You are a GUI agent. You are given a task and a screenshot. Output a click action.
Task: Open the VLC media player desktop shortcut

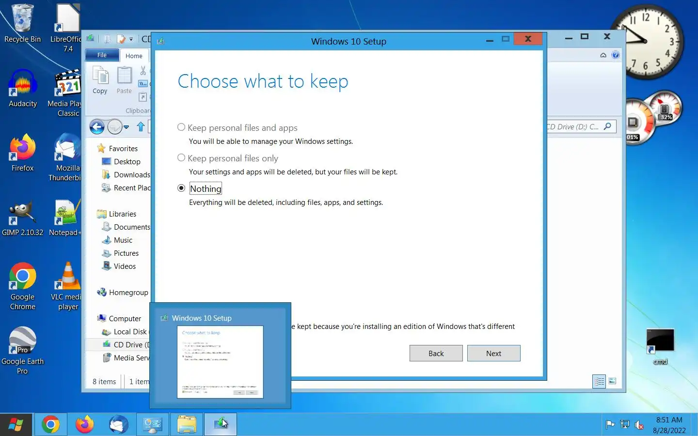68,286
